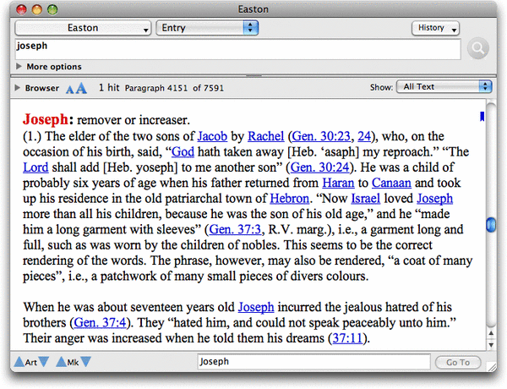This screenshot has height=389, width=507.
Task: Expand the Browser disclosure triangle
Action: [x=17, y=88]
